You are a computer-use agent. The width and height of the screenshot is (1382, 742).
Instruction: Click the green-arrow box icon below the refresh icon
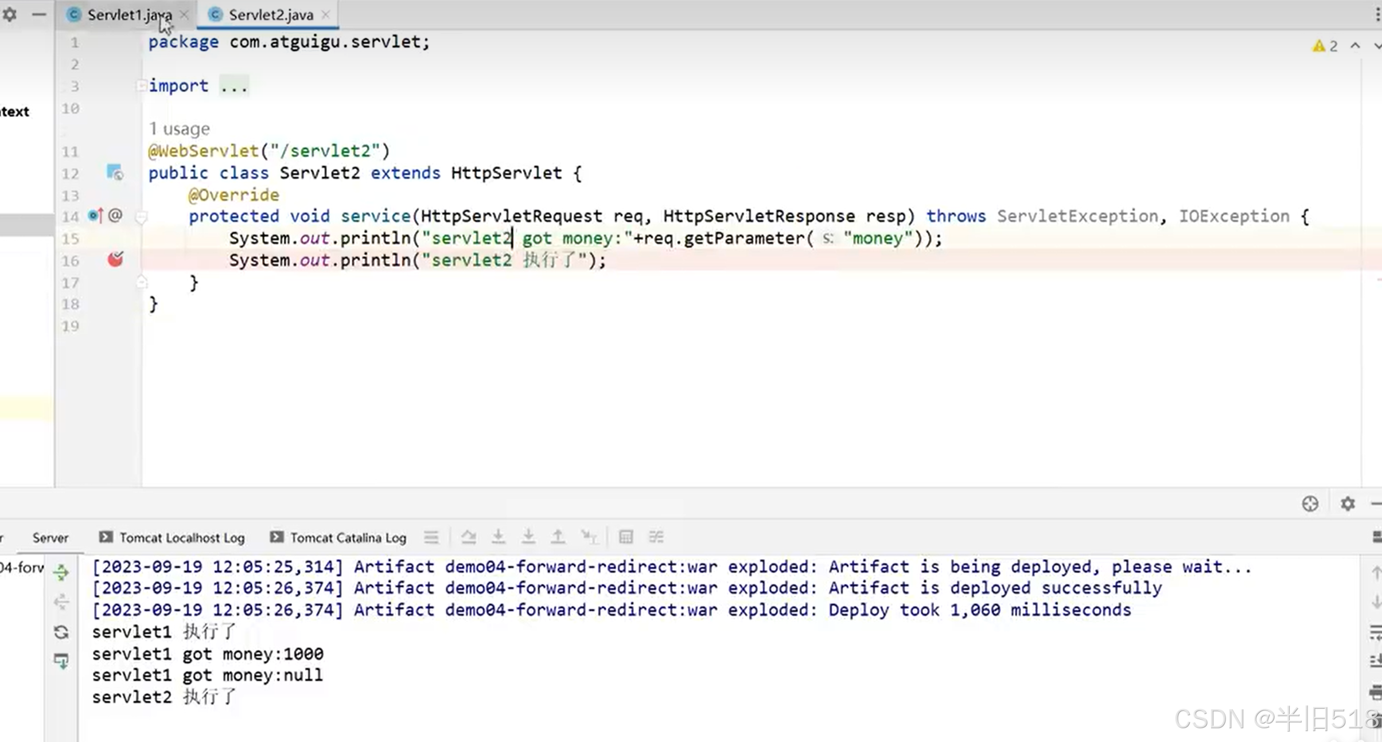coord(61,661)
